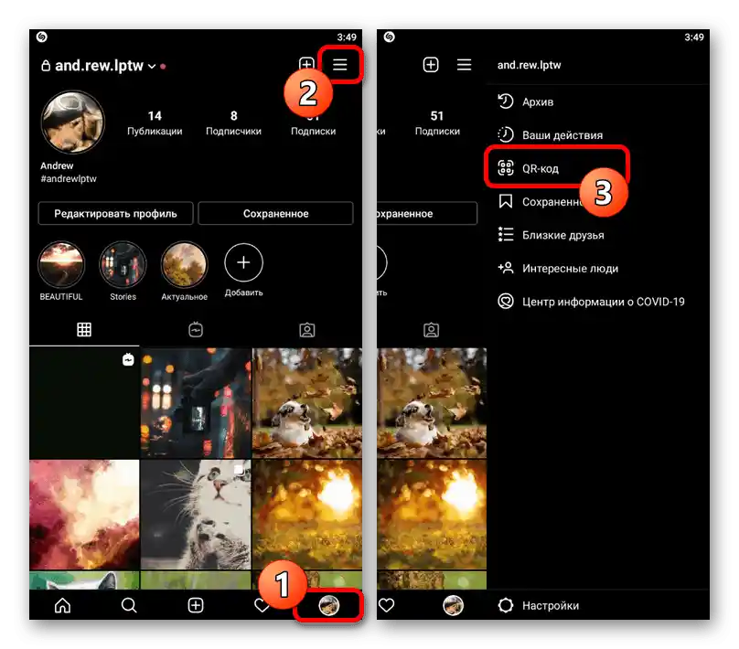Open Центр информации о COVID-19 item
The height and width of the screenshot is (649, 739).
point(598,302)
